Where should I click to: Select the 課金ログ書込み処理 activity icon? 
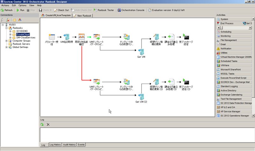point(171,37)
